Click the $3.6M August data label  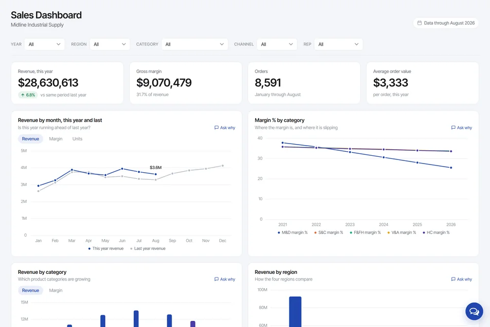[156, 168]
